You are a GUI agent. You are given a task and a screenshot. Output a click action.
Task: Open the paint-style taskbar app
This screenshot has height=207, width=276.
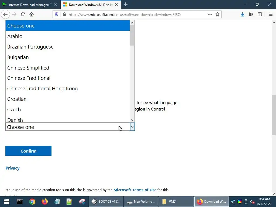(82, 202)
